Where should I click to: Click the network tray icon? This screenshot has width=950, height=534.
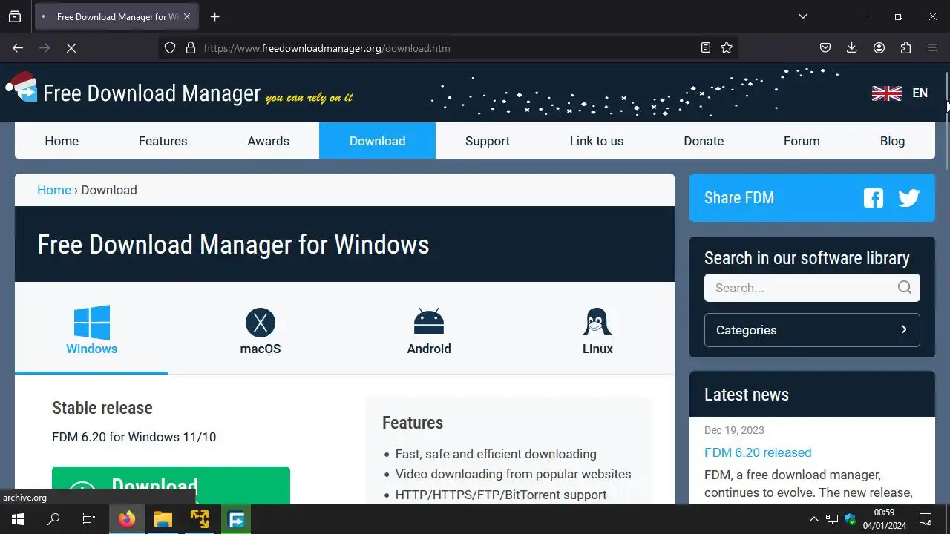pyautogui.click(x=832, y=519)
